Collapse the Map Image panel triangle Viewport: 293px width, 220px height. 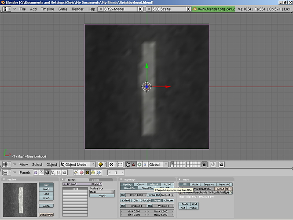pos(121,180)
